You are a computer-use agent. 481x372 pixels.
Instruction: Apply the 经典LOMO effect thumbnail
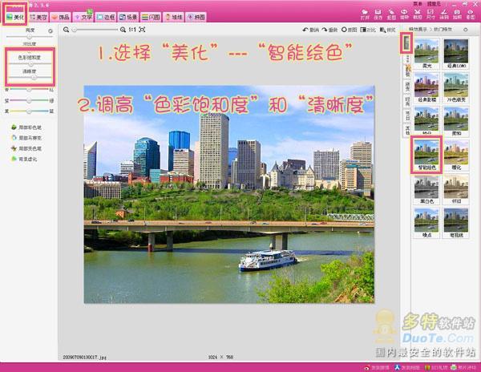[456, 53]
